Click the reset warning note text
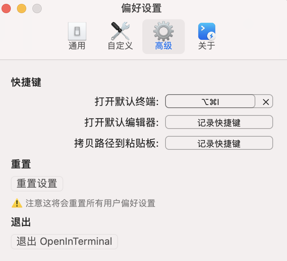Image resolution: width=287 pixels, height=261 pixels. pos(90,203)
